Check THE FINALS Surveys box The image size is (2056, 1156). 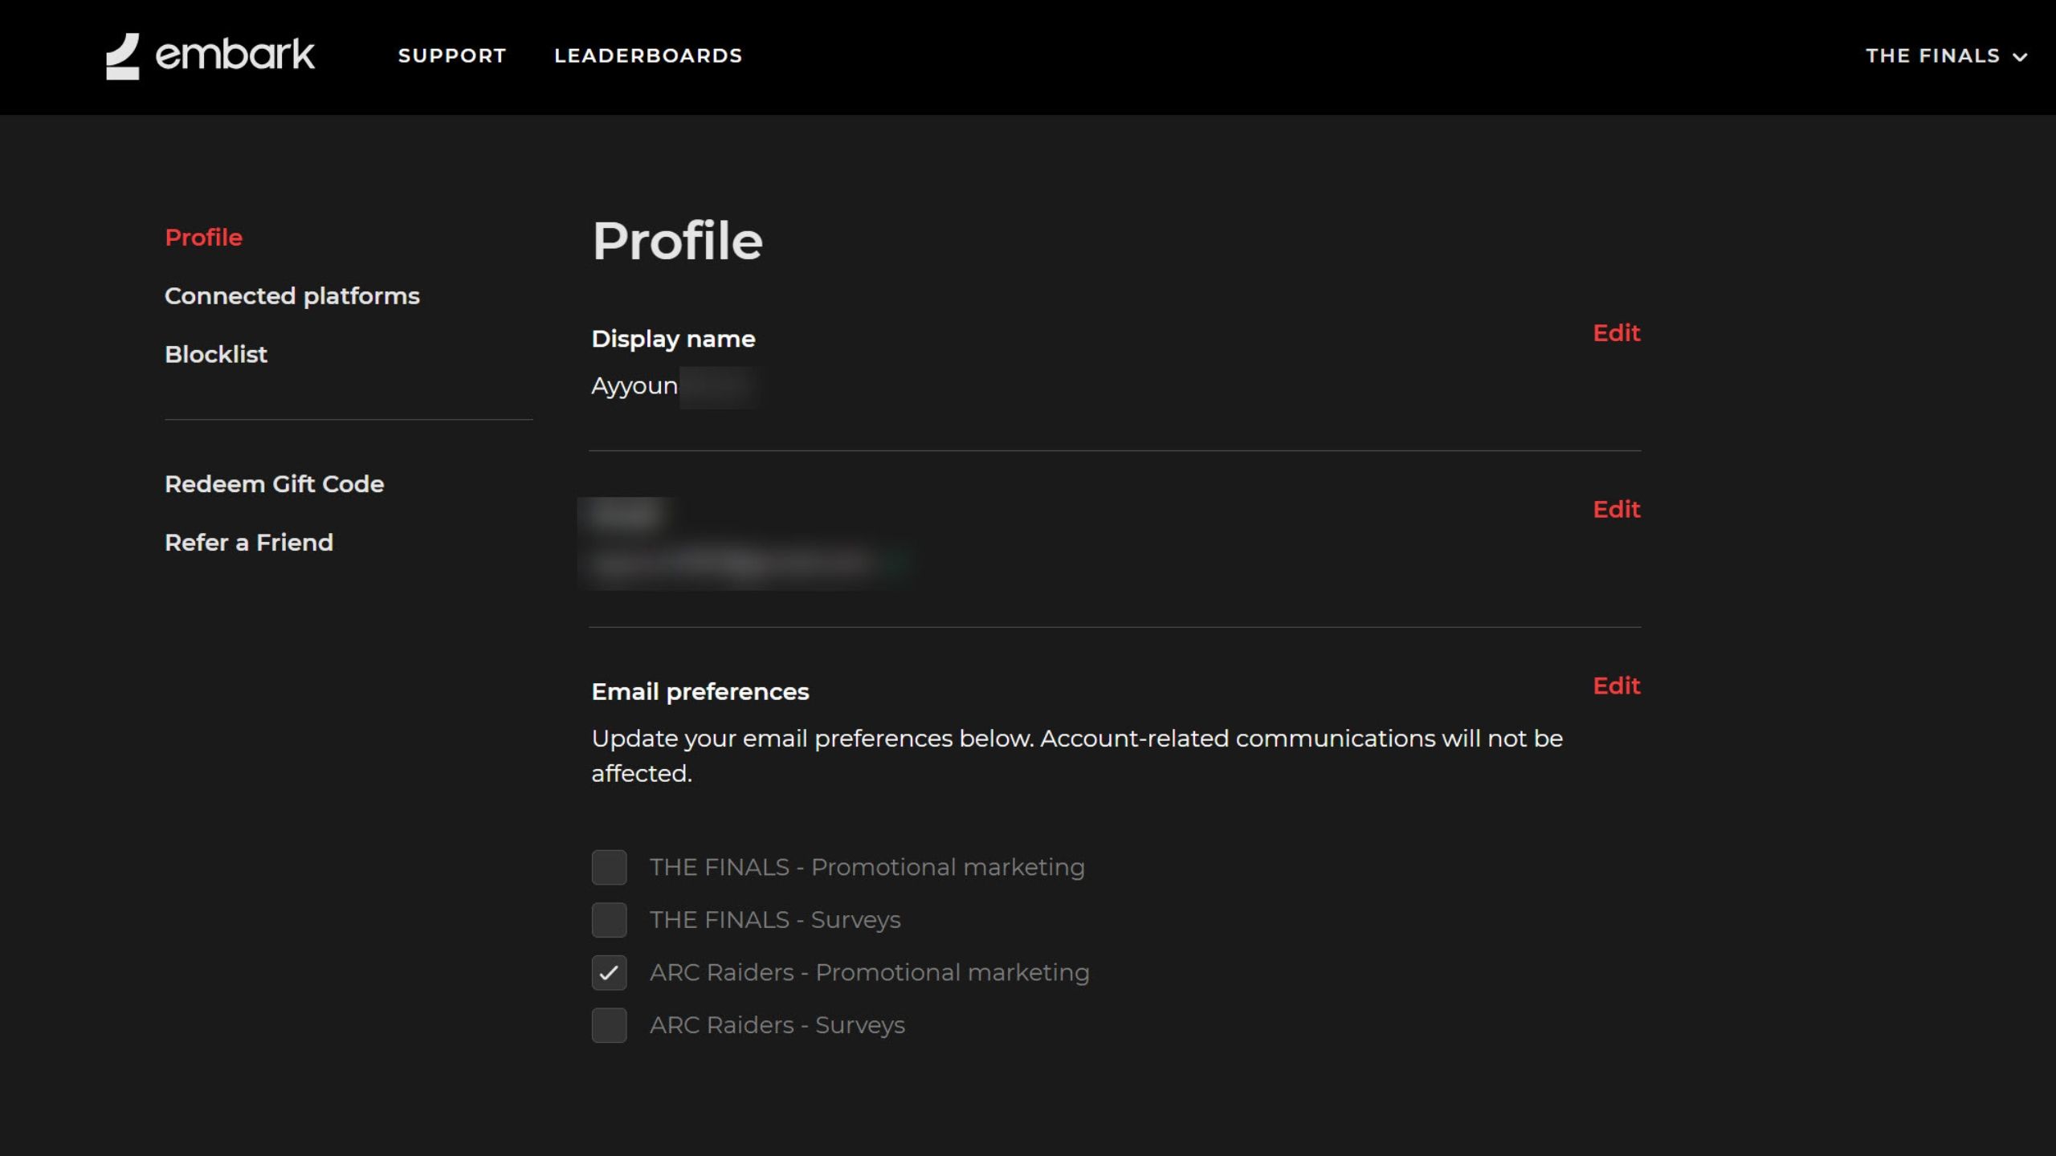coord(609,920)
